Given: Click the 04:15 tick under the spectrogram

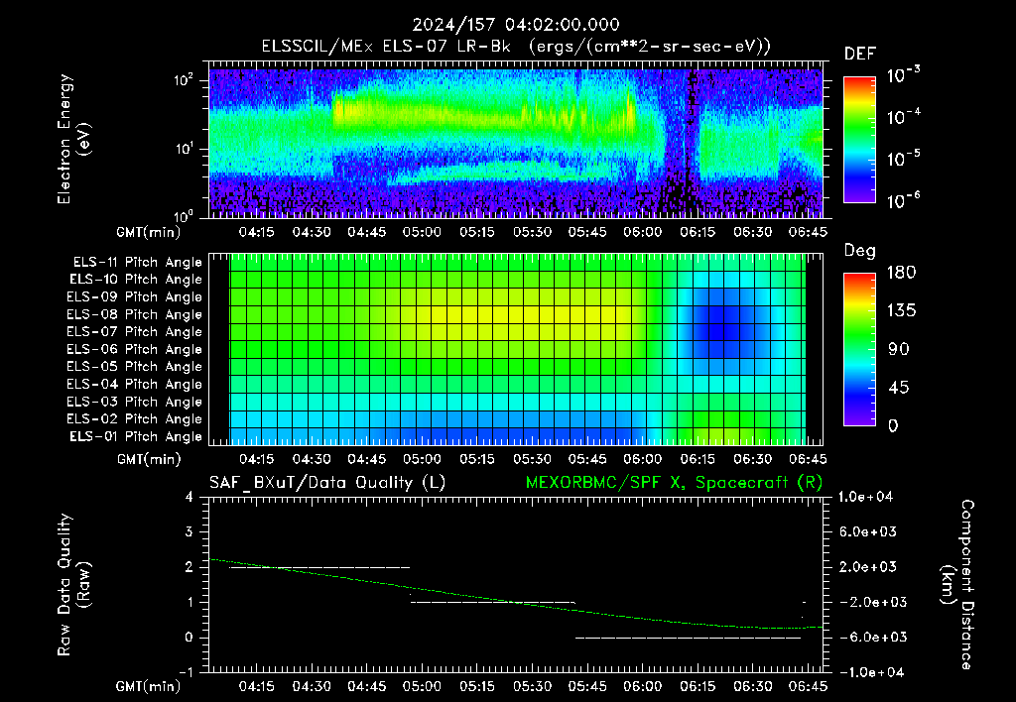Looking at the screenshot, I should (257, 232).
